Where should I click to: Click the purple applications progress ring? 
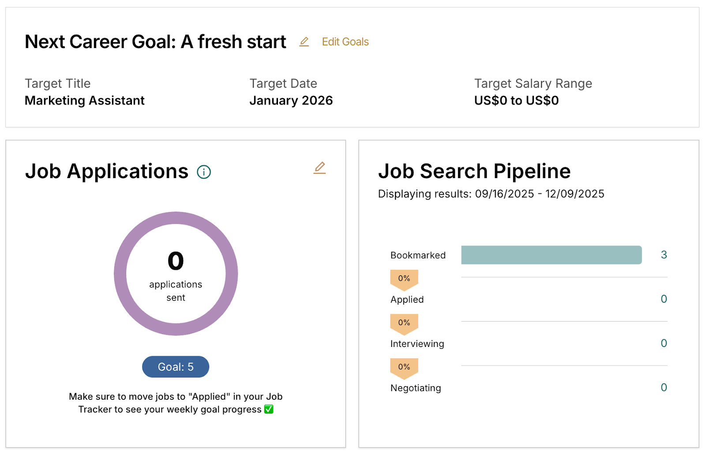(120, 273)
